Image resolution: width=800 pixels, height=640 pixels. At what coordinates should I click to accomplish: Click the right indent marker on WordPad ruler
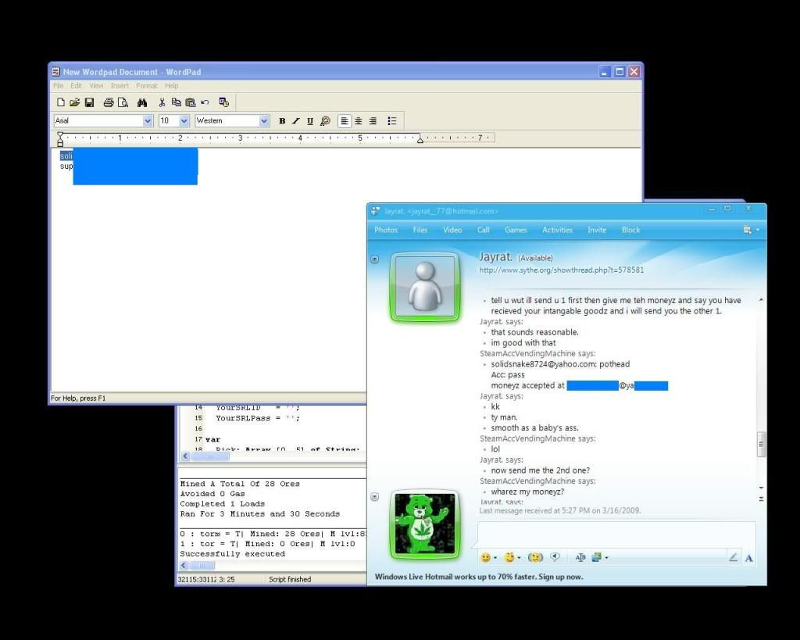pos(420,139)
